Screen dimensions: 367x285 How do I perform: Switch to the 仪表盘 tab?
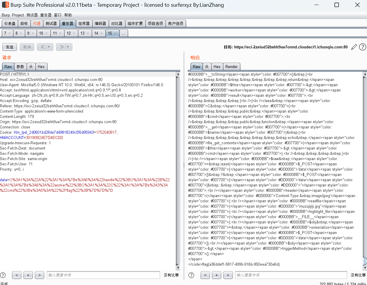[10, 23]
